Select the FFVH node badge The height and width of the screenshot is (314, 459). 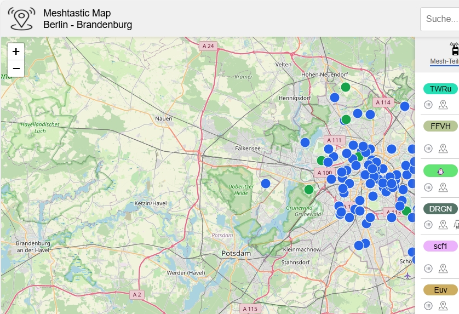[x=441, y=127]
